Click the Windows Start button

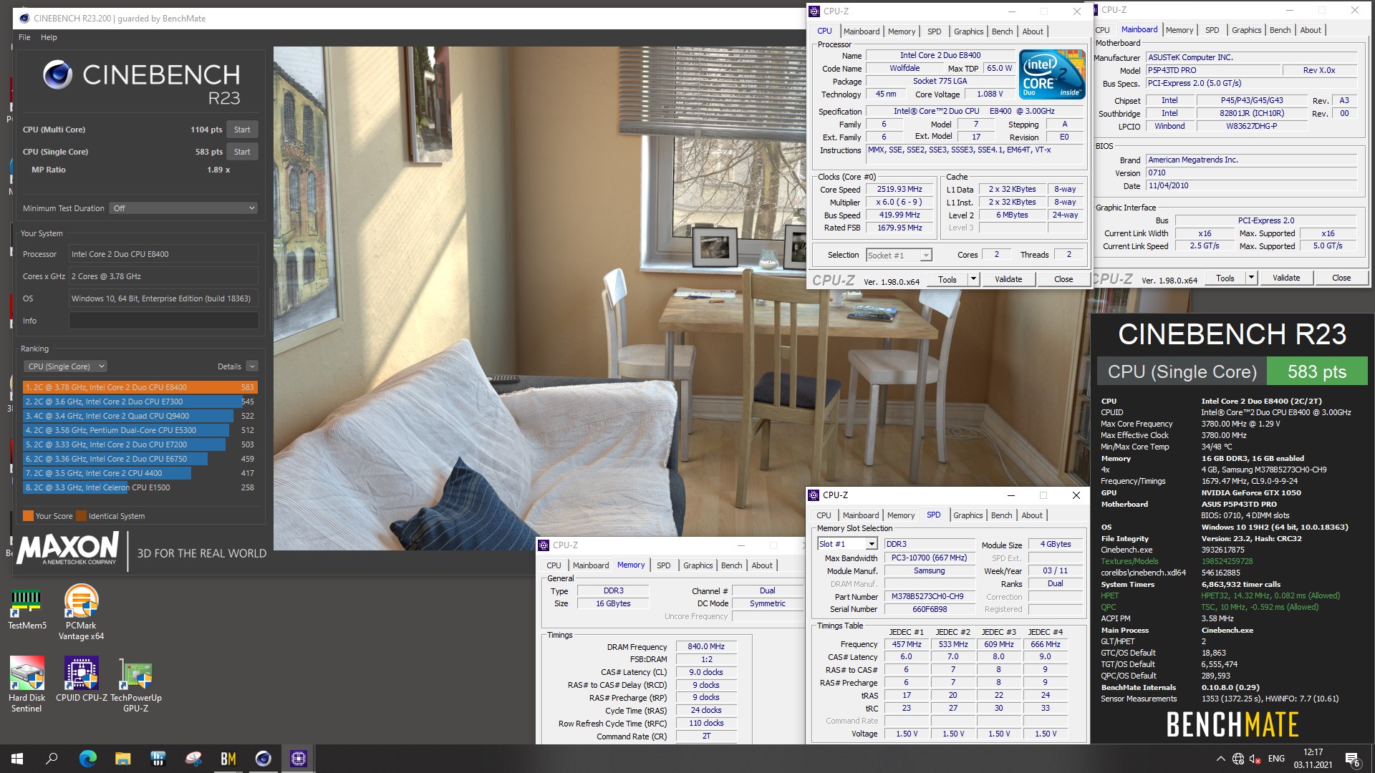tap(17, 759)
